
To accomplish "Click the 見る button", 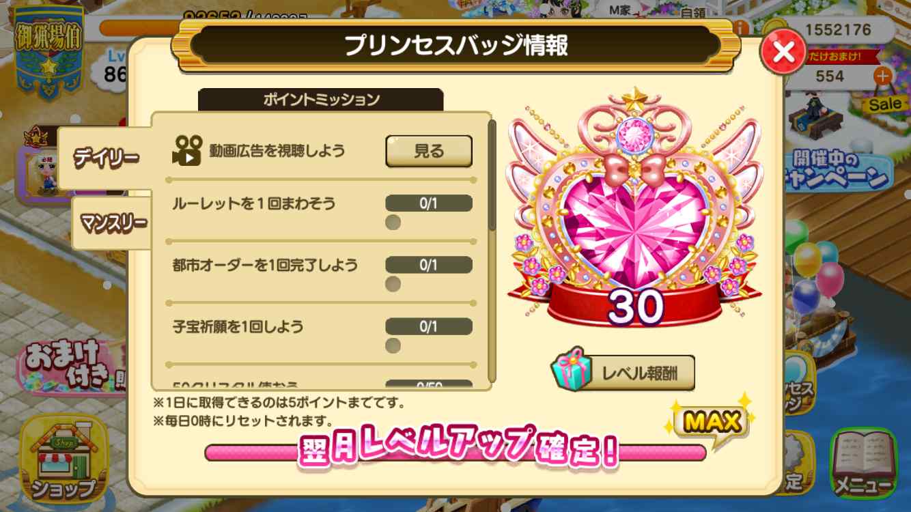I will [x=429, y=151].
